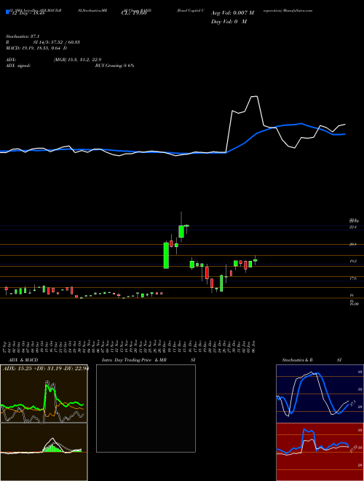Viewport: 364px width, 481px height.
Task: Click the ADX indicator chart panel
Action: (x=44, y=394)
